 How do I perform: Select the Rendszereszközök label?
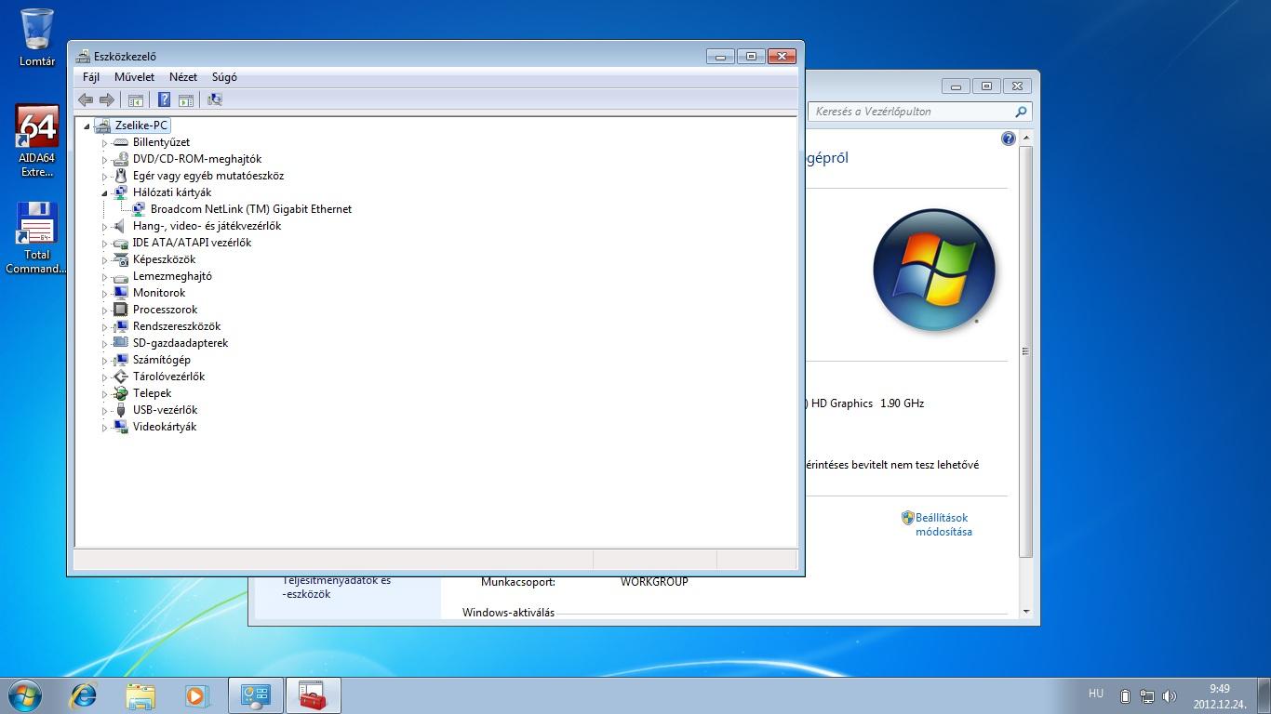[x=177, y=326]
